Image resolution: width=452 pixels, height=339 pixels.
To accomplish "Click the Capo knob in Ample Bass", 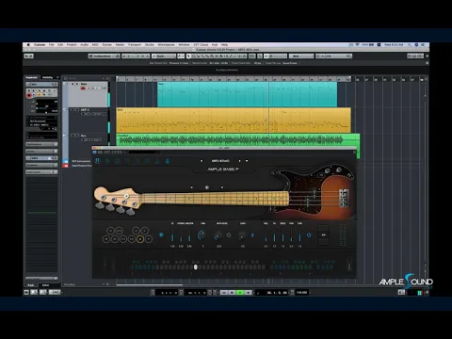I will coord(242,235).
